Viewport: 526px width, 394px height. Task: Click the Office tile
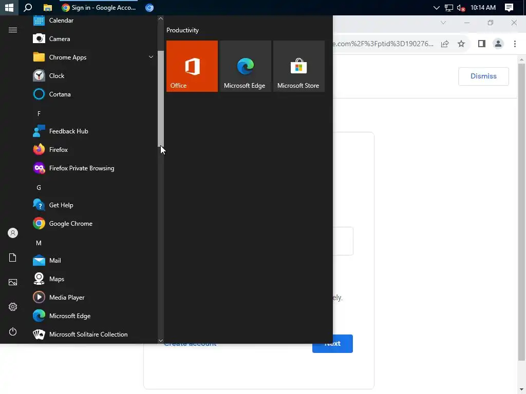[x=192, y=66]
